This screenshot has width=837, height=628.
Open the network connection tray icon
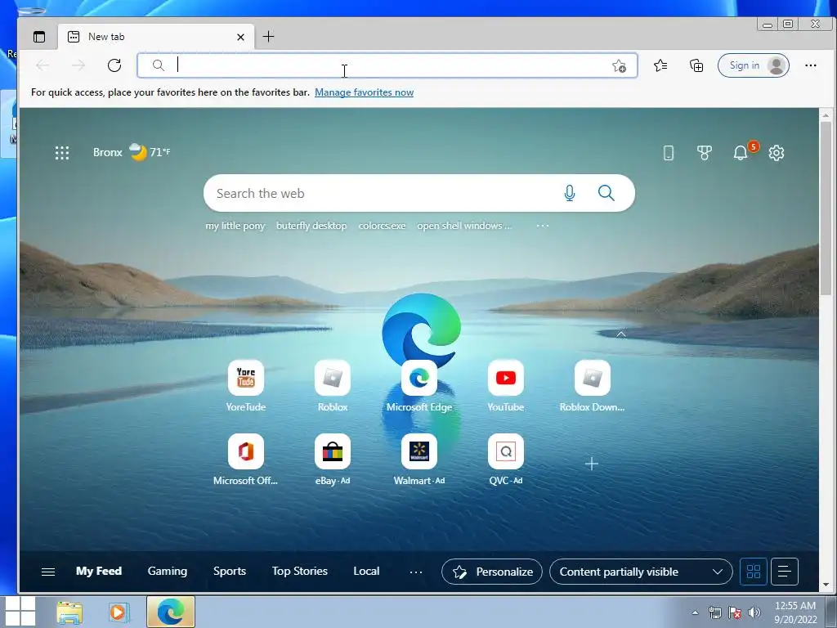click(x=714, y=612)
